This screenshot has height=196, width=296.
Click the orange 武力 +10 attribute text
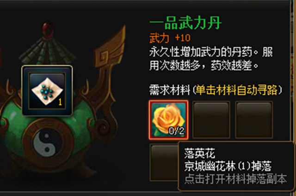point(170,38)
